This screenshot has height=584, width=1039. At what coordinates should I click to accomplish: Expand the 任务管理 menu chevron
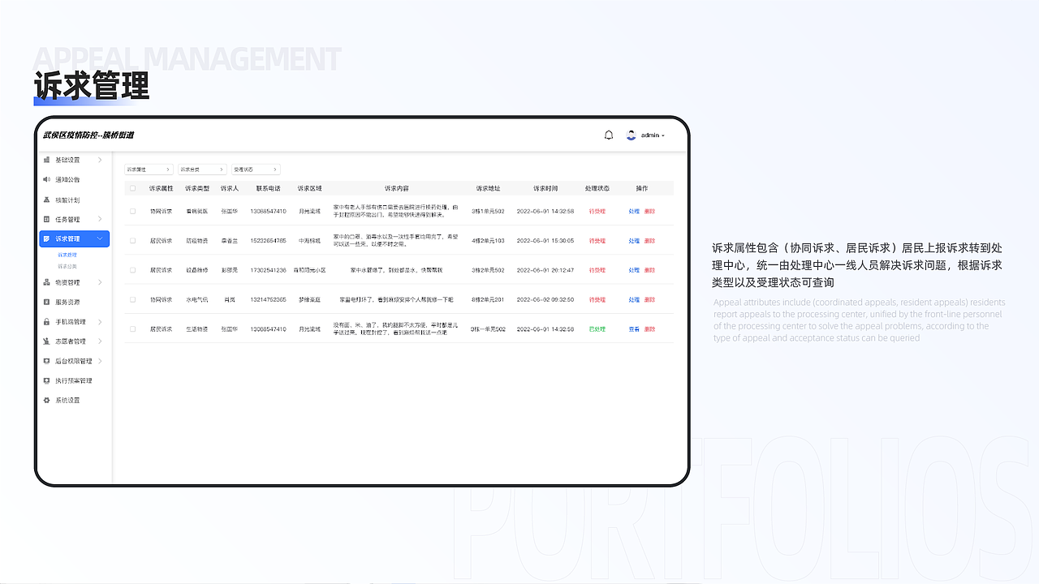[x=100, y=219]
